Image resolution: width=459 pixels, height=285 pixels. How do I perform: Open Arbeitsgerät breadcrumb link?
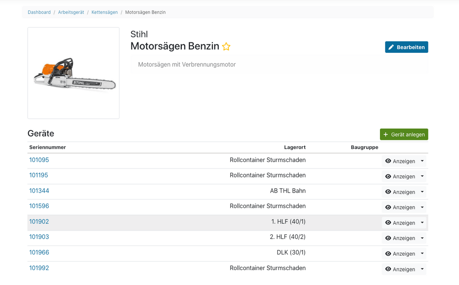coord(71,12)
